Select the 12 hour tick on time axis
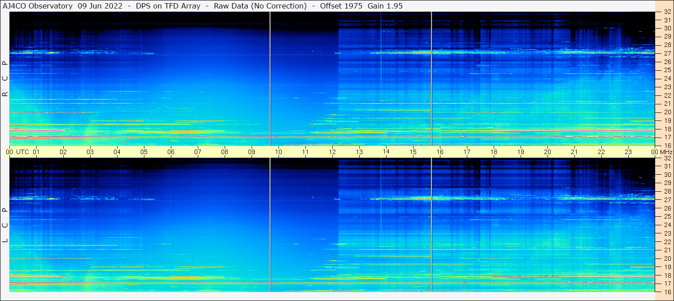The height and width of the screenshot is (301, 674). coord(332,152)
